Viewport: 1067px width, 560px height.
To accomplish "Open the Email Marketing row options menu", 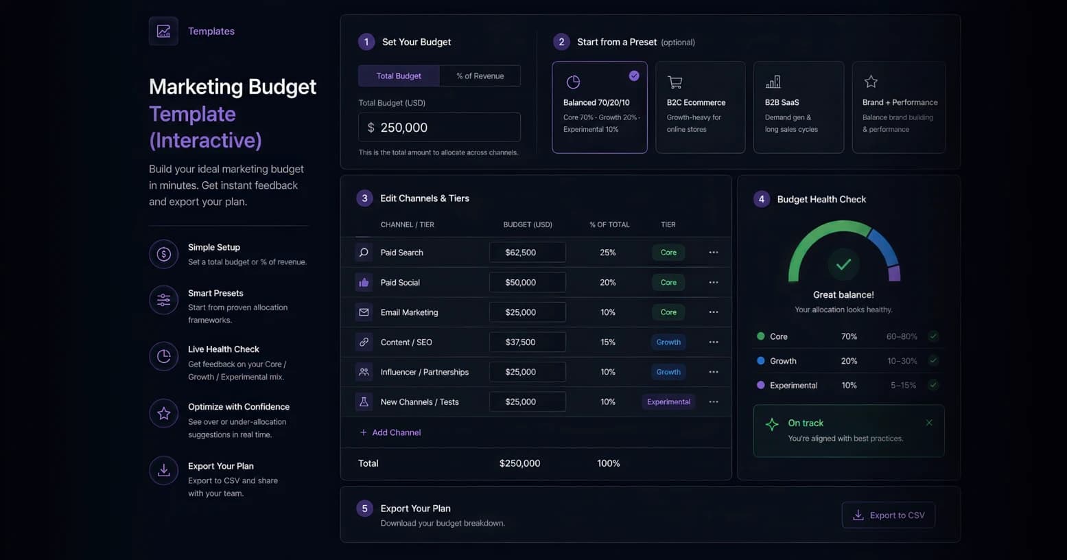I will click(714, 312).
